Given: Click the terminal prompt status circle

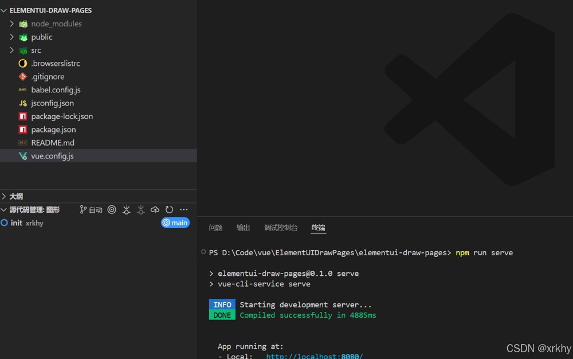Looking at the screenshot, I should (203, 252).
